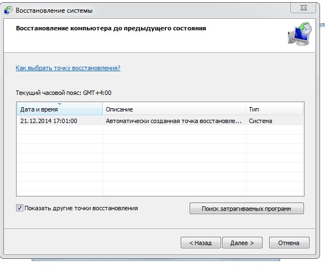This screenshot has width=325, height=266.
Task: Open 'Как выбрать точку восстановления?' help link
Action: (x=68, y=68)
